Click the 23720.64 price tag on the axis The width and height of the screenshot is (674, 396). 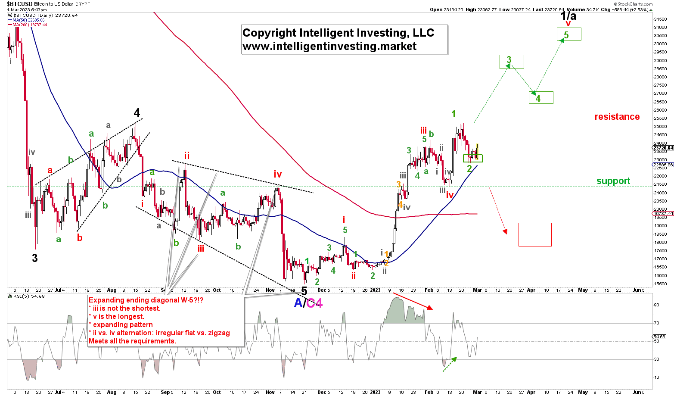[x=663, y=148]
